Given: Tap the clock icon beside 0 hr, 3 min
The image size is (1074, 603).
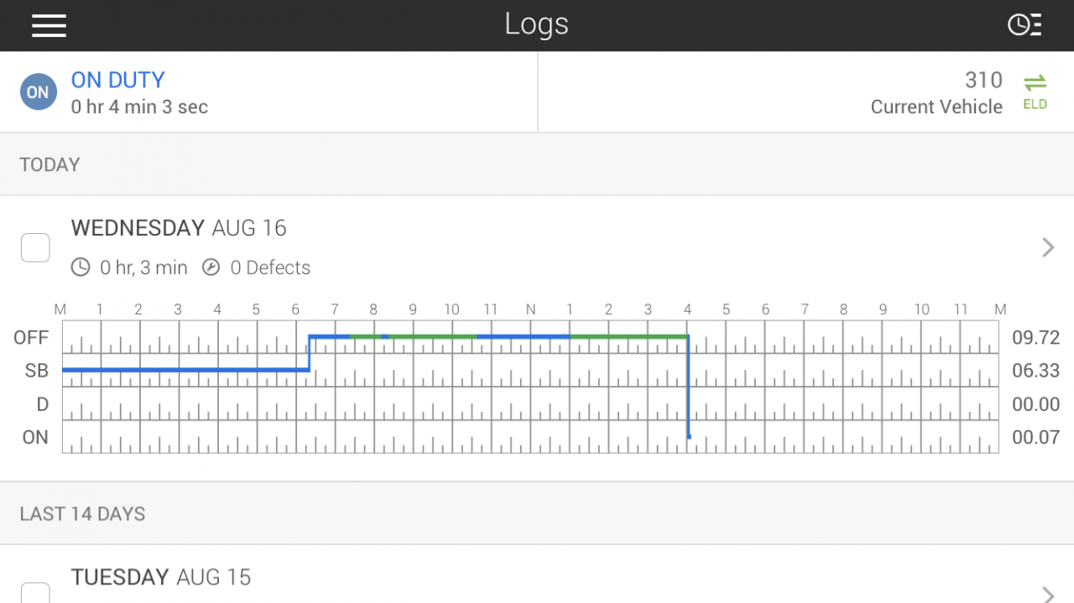Looking at the screenshot, I should (81, 268).
